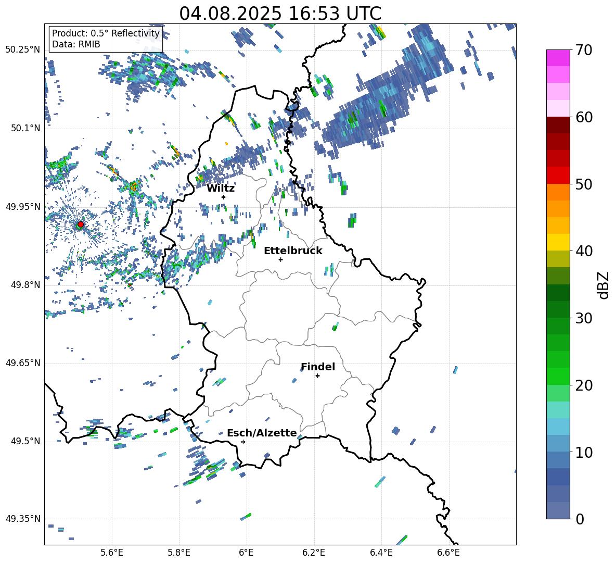Viewport: 616px width, 563px height.
Task: Click the 50.1°N latitude label
Action: coord(25,128)
